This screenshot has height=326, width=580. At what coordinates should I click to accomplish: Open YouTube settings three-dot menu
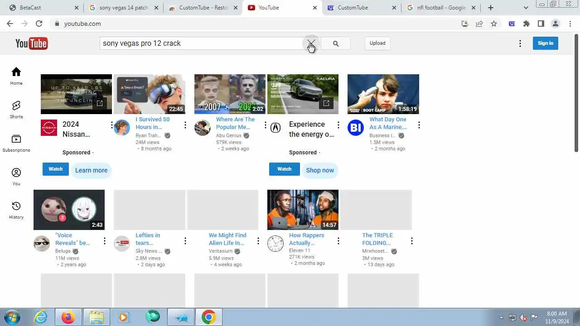pyautogui.click(x=520, y=43)
